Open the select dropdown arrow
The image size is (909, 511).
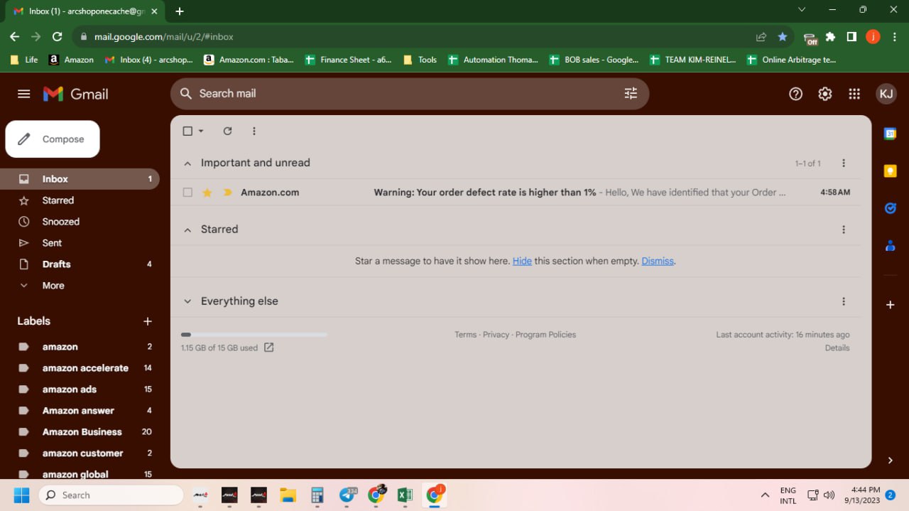[x=201, y=131]
